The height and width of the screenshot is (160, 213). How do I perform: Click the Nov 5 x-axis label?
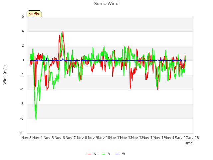tap(49, 138)
